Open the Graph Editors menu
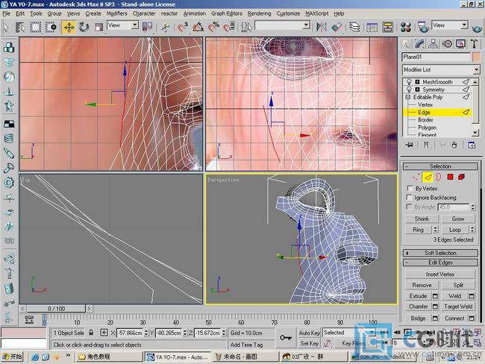 227,13
